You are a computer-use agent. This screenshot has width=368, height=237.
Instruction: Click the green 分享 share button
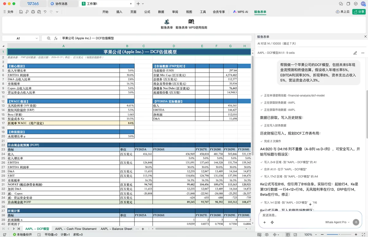pyautogui.click(x=359, y=12)
